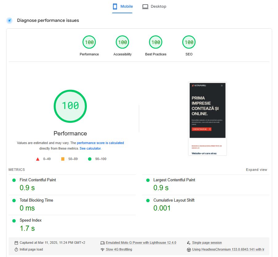Click the Speed Index metric
The image size is (278, 257).
30,220
